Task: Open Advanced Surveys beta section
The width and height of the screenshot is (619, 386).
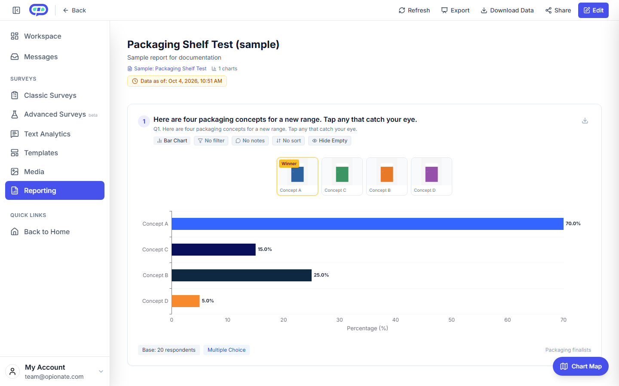Action: click(x=55, y=114)
